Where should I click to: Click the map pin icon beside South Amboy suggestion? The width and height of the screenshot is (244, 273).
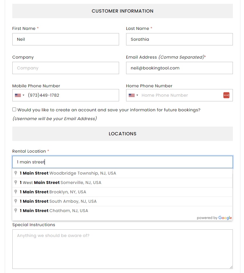pyautogui.click(x=16, y=201)
